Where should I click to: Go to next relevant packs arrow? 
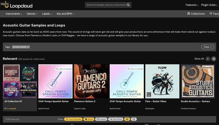214,59
